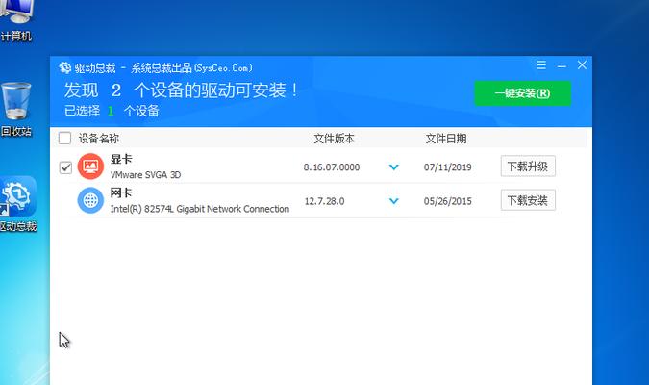Click the VMware SVGA 3D device name
The image size is (649, 385).
point(146,175)
